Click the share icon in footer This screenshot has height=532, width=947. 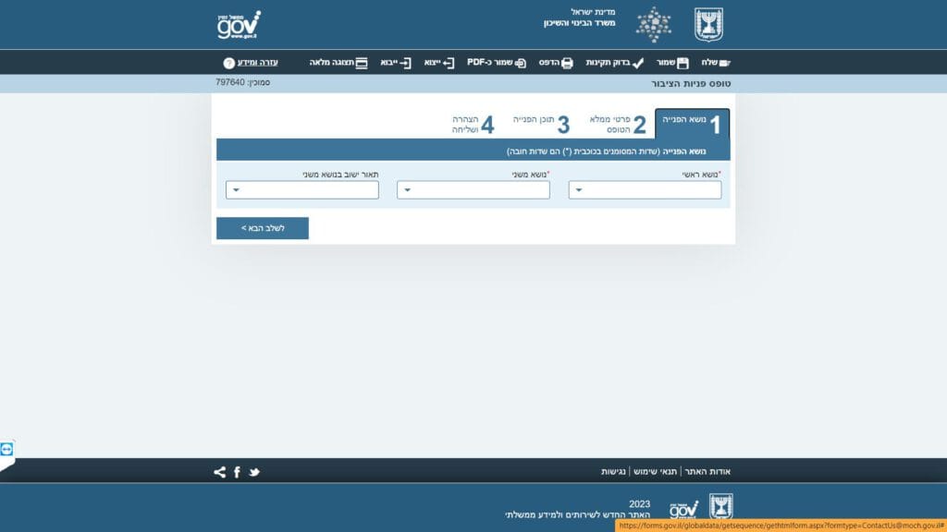[x=219, y=472]
